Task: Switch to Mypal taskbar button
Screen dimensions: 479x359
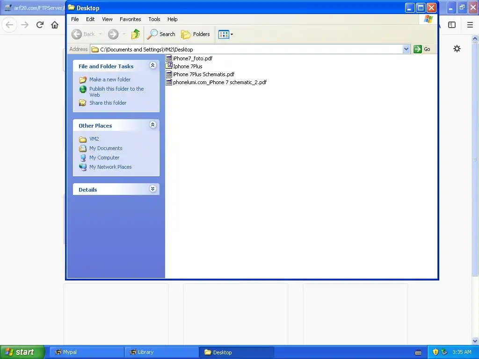Action: 87,352
